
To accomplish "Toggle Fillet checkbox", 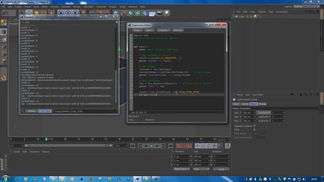I will [x=255, y=129].
